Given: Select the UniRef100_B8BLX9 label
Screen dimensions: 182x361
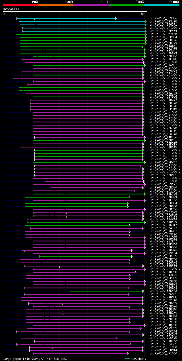Looking at the screenshot, I should (x=164, y=44).
